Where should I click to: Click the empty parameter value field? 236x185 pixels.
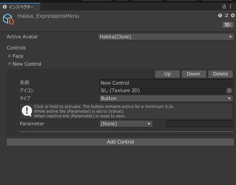[200, 124]
